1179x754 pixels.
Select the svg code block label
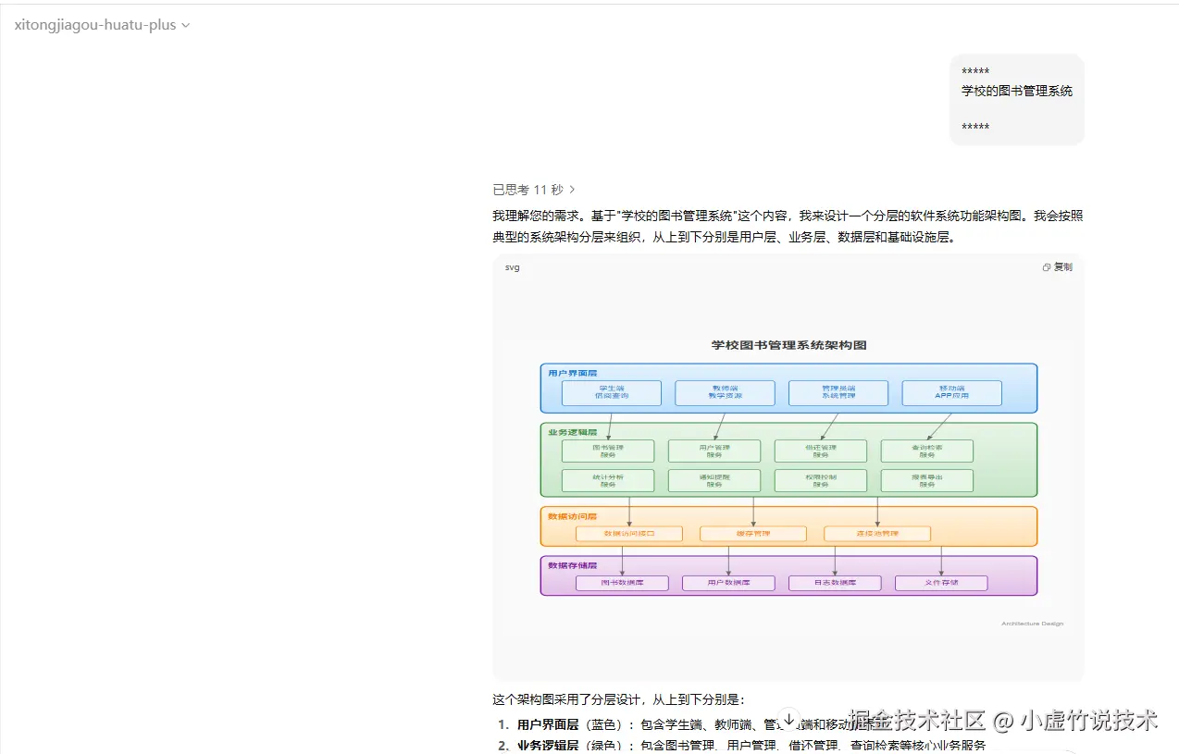(510, 267)
